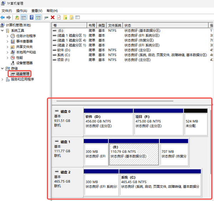Sort by the 卷 column header

point(69,25)
